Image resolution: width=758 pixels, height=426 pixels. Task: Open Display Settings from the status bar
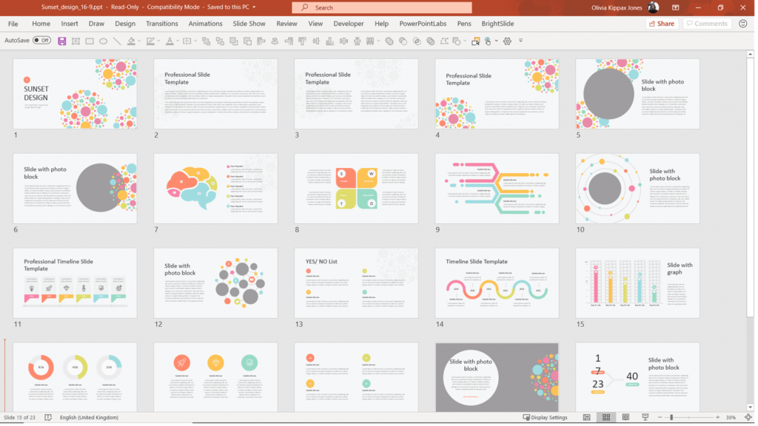tap(544, 416)
